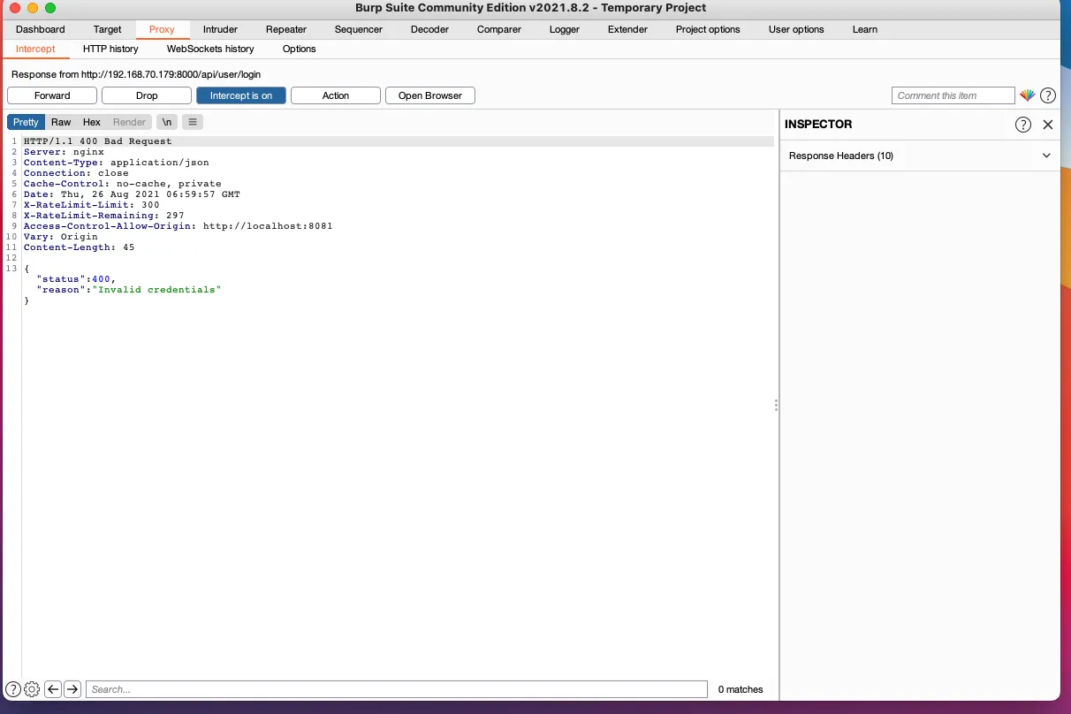Select the Intercept sub-tab
The image size is (1071, 714).
point(35,49)
